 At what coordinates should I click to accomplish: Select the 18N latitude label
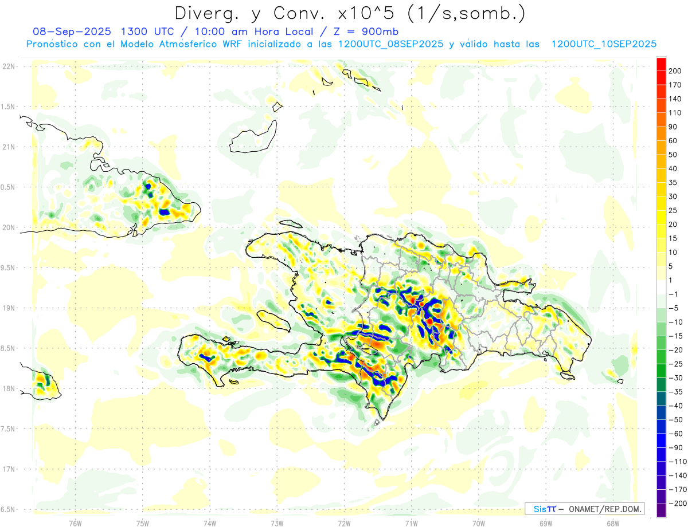pyautogui.click(x=9, y=388)
